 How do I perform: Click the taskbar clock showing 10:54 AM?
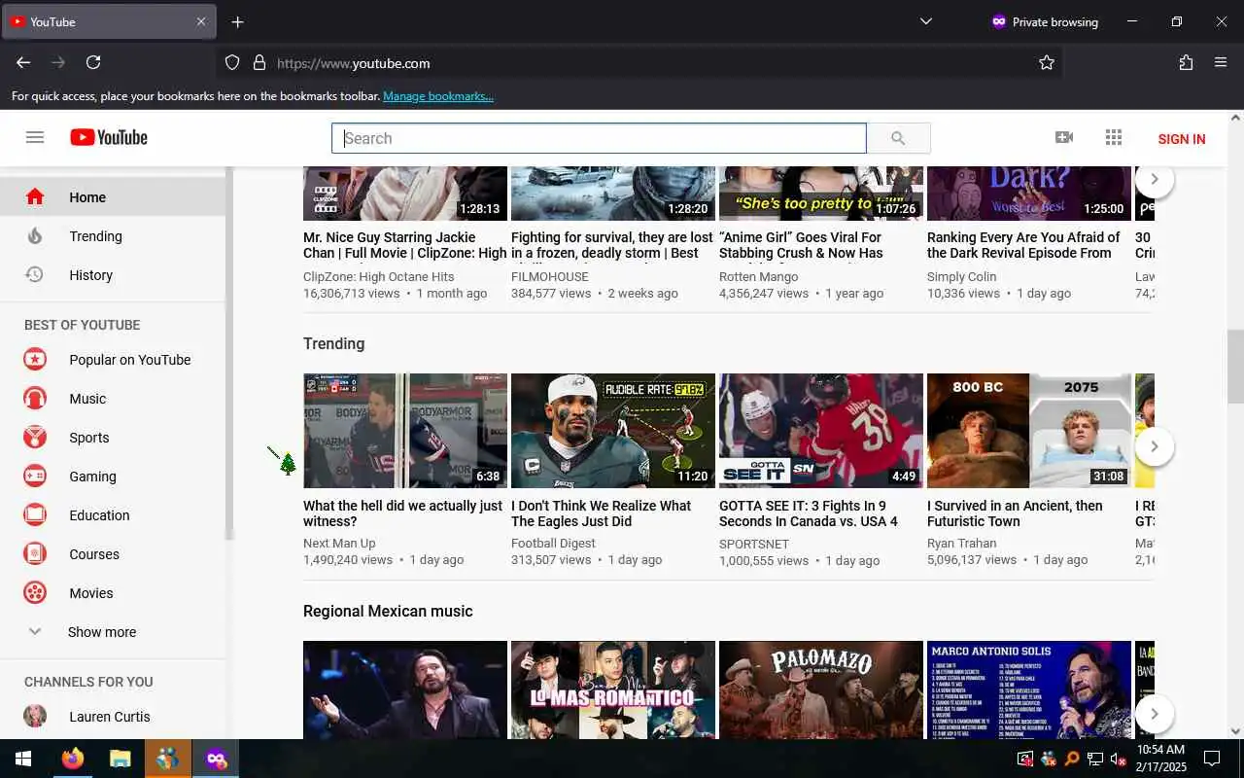(x=1160, y=759)
